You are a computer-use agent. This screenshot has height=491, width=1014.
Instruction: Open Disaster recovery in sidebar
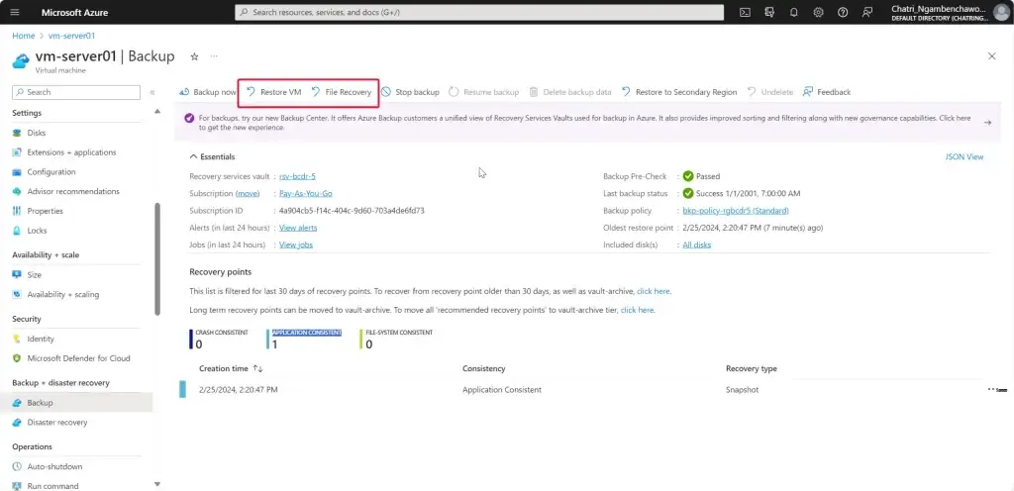56,422
